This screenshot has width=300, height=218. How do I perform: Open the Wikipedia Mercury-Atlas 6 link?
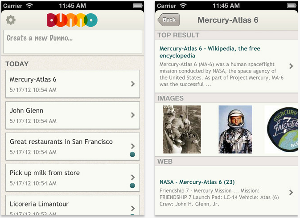pos(210,52)
